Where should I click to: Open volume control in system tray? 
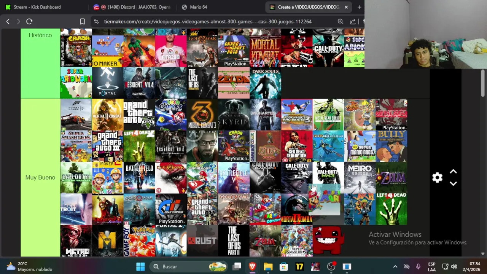coord(454,267)
